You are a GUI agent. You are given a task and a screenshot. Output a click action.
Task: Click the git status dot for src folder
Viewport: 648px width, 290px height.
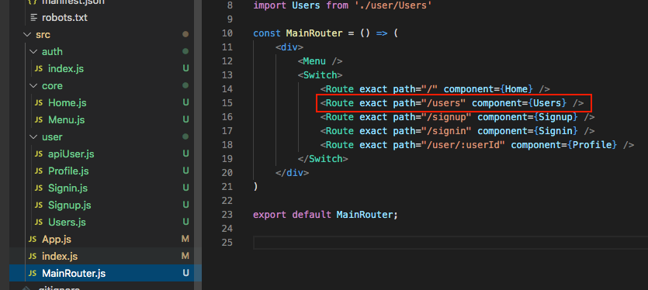click(185, 35)
